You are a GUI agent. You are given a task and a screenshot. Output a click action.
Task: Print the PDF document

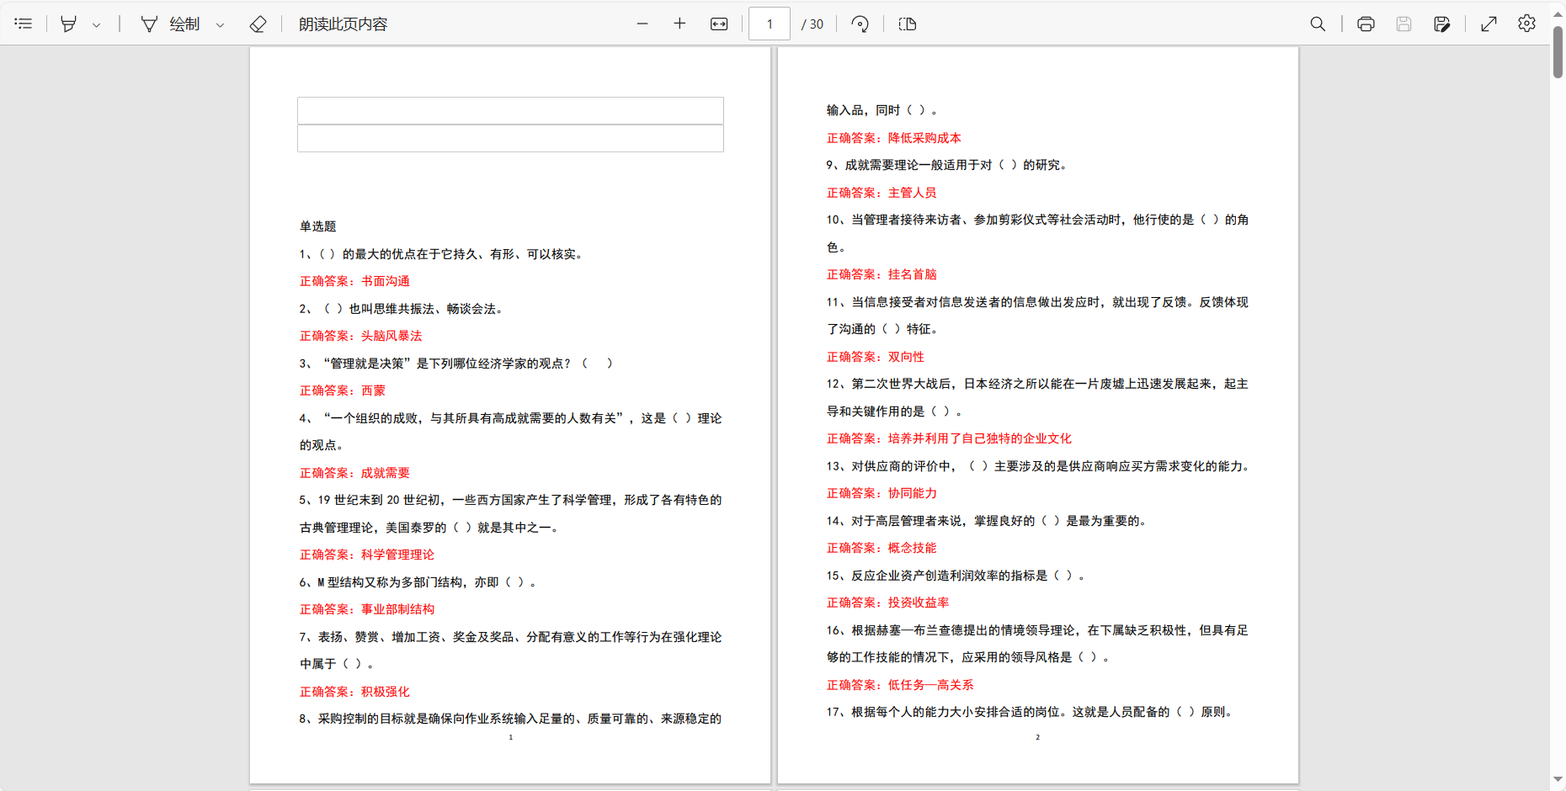1366,24
